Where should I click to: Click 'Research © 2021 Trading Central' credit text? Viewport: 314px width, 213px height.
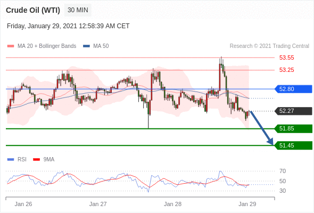pos(269,46)
